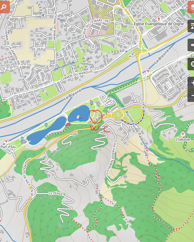Tap the Route de Nice road label
This screenshot has width=194, height=242.
pos(26,175)
